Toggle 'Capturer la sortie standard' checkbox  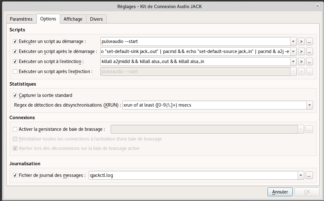[x=15, y=95]
